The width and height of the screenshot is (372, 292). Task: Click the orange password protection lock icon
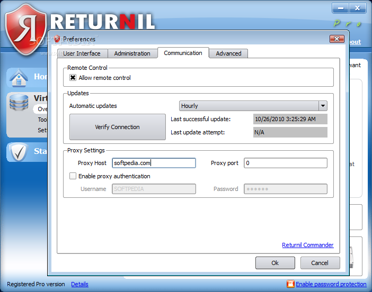point(290,284)
